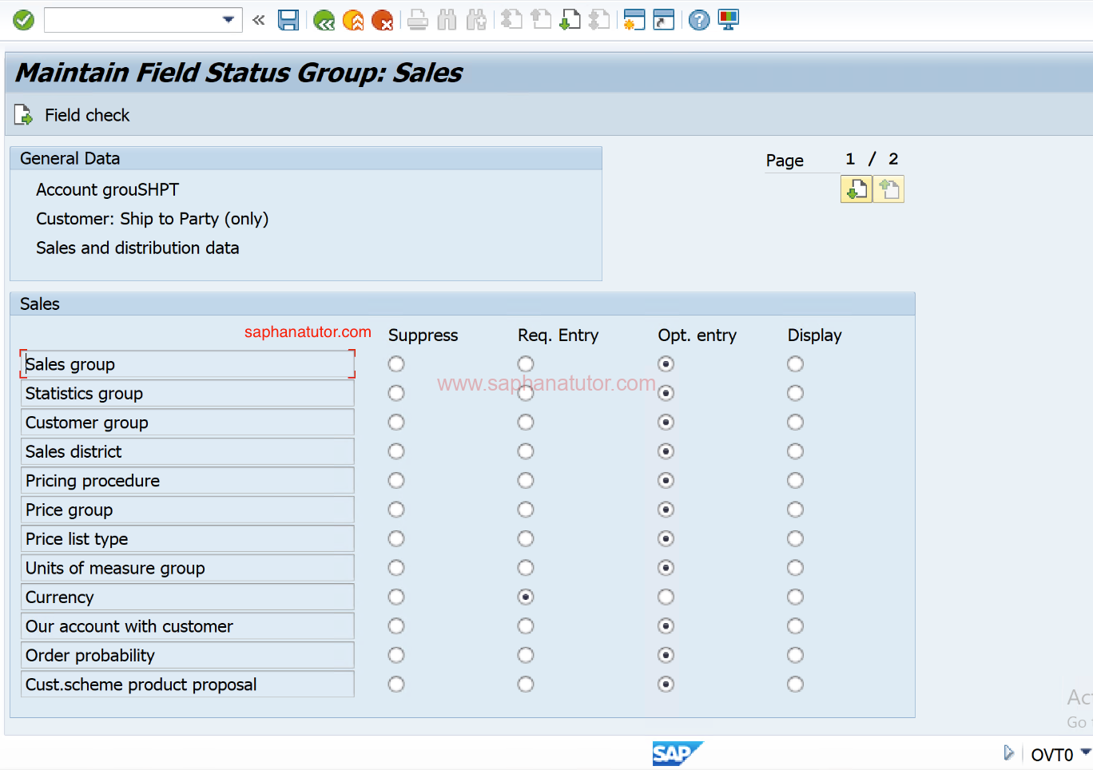The height and width of the screenshot is (770, 1093).
Task: Click the orange Exit icon
Action: 353,20
